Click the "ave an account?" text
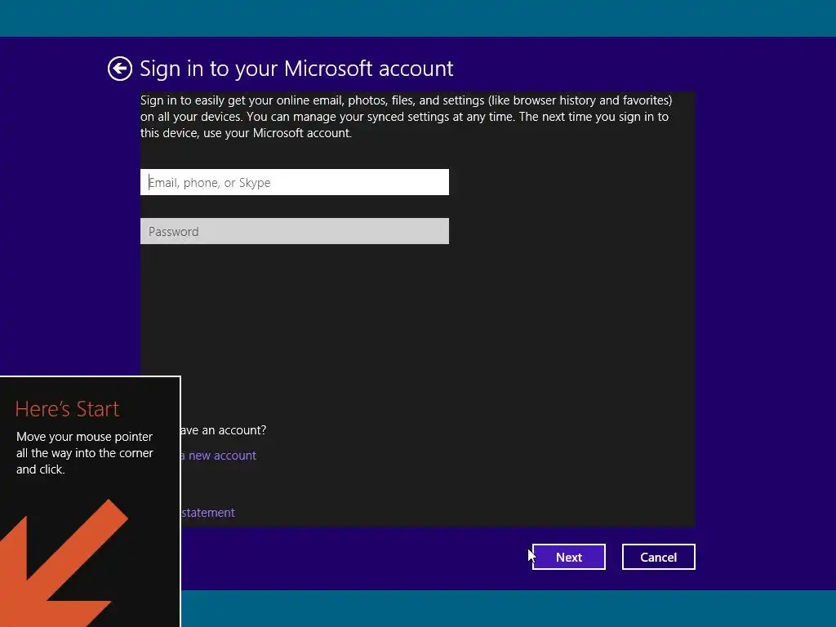 (x=224, y=430)
